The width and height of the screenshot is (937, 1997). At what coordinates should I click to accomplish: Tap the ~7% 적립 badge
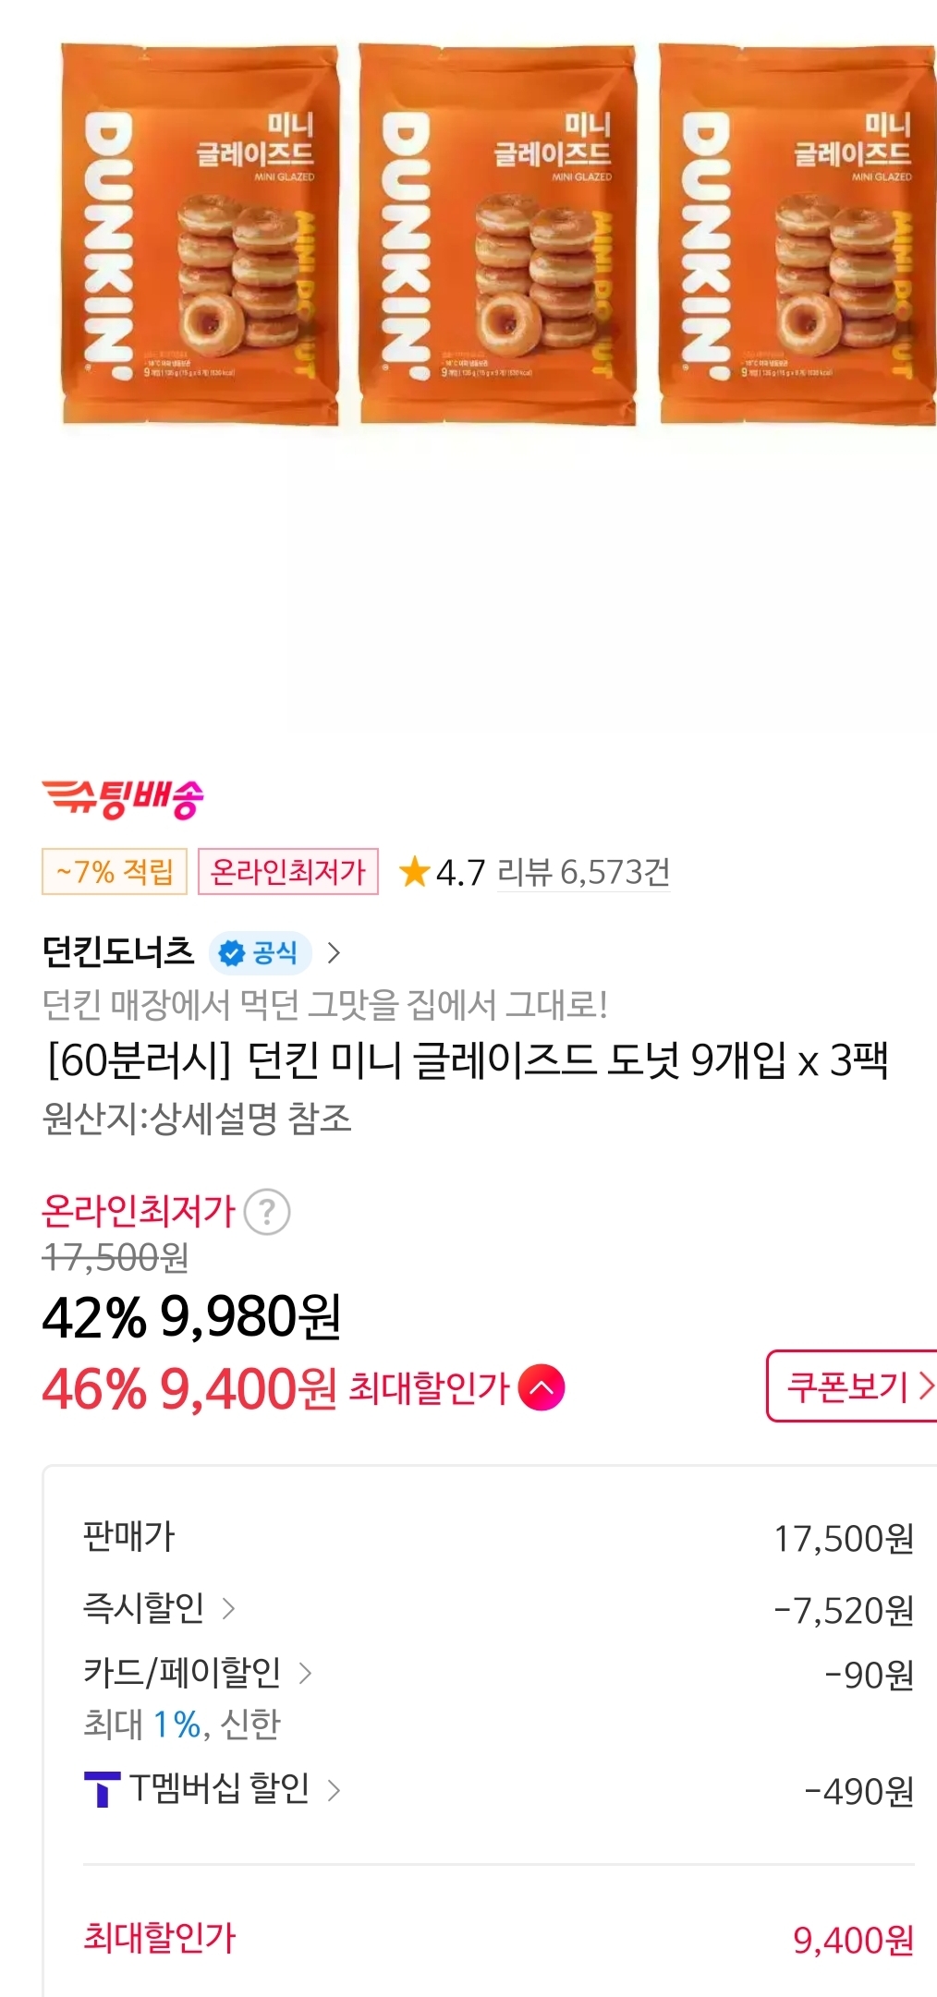115,872
